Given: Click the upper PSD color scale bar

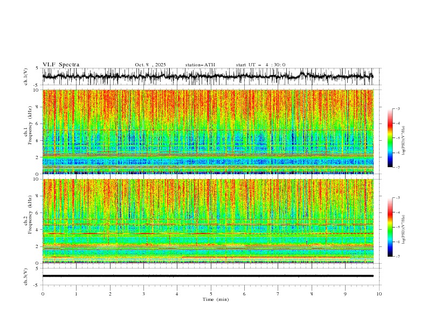Looking at the screenshot, I should (390, 138).
